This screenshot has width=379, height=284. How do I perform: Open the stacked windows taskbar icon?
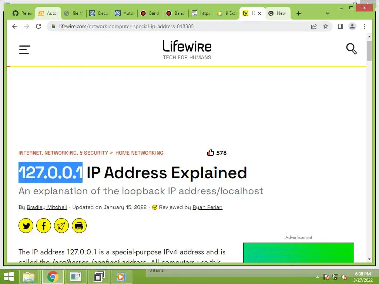(x=98, y=277)
